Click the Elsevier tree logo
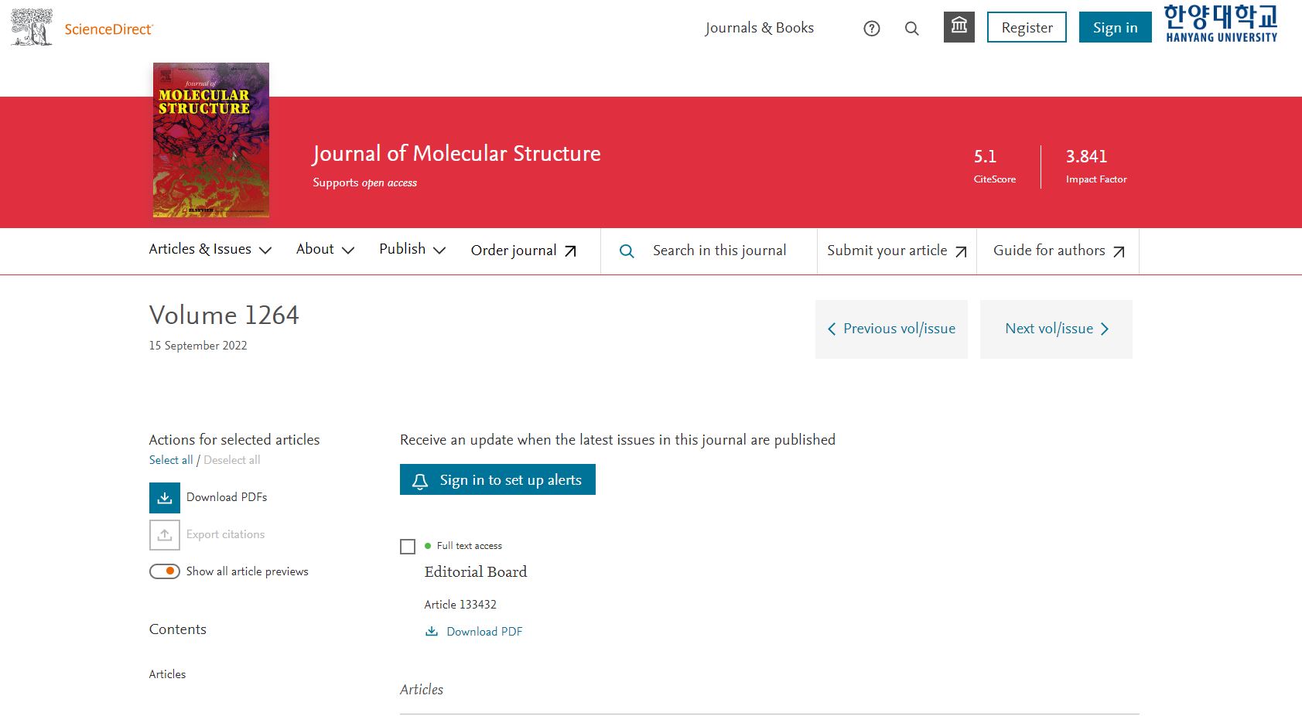The height and width of the screenshot is (716, 1302). coord(32,28)
